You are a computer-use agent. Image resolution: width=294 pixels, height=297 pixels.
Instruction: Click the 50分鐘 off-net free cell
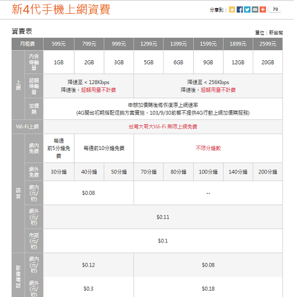pos(119,172)
